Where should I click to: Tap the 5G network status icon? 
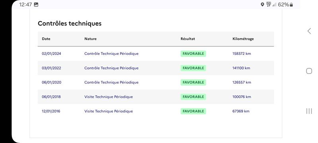point(269,4)
